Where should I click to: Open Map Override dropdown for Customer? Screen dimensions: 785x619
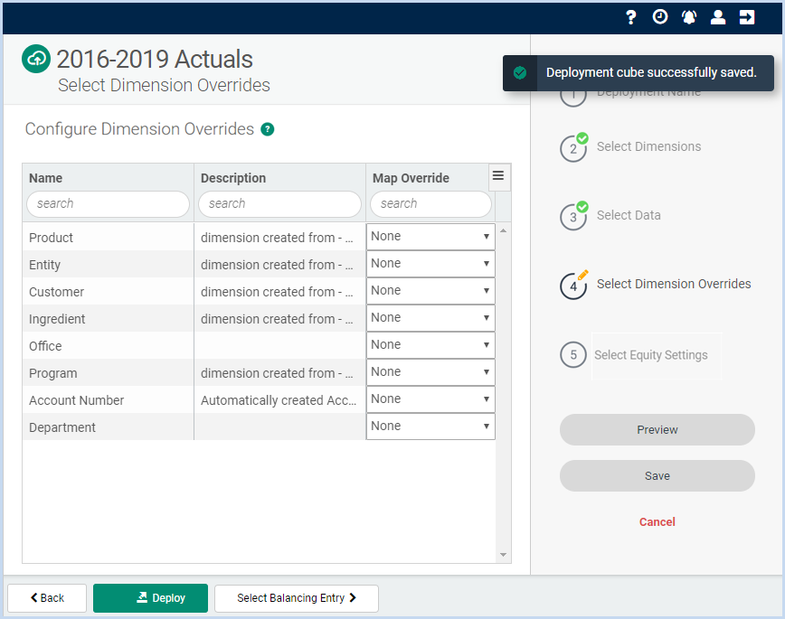click(430, 291)
